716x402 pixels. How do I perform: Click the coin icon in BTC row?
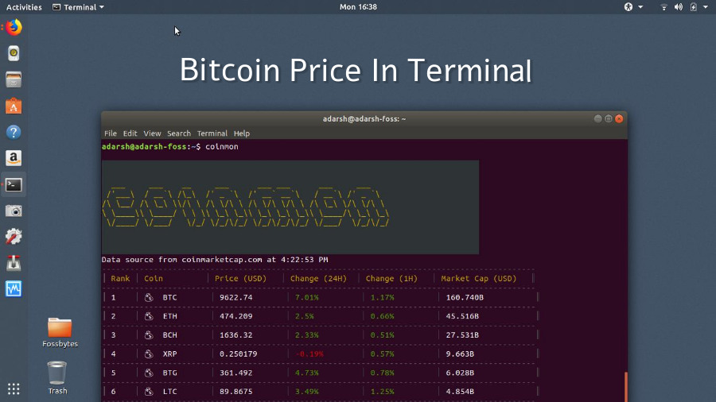[149, 297]
